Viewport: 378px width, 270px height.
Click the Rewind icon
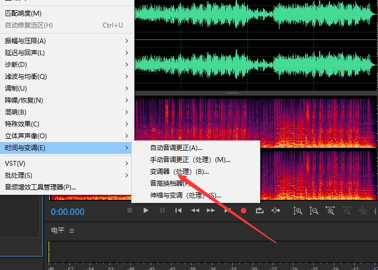click(195, 211)
